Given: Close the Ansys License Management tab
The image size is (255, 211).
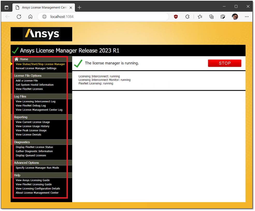Looking at the screenshot, I should point(71,8).
